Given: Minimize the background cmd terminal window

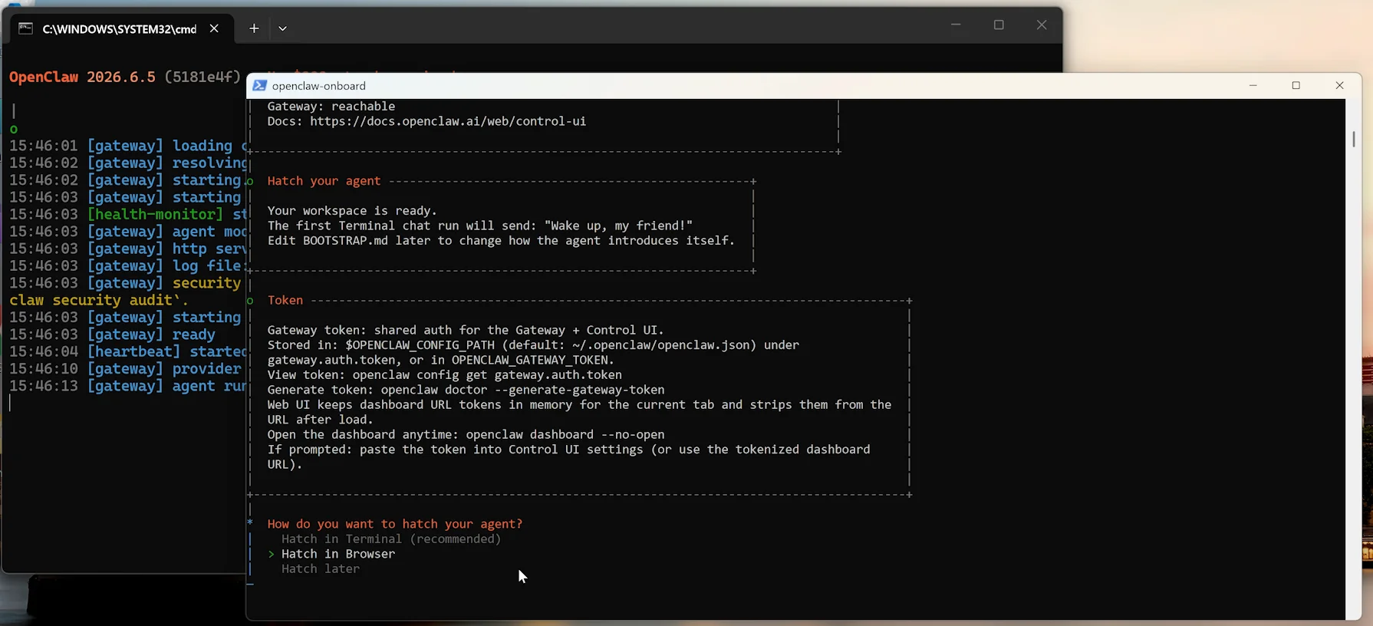Looking at the screenshot, I should click(956, 25).
